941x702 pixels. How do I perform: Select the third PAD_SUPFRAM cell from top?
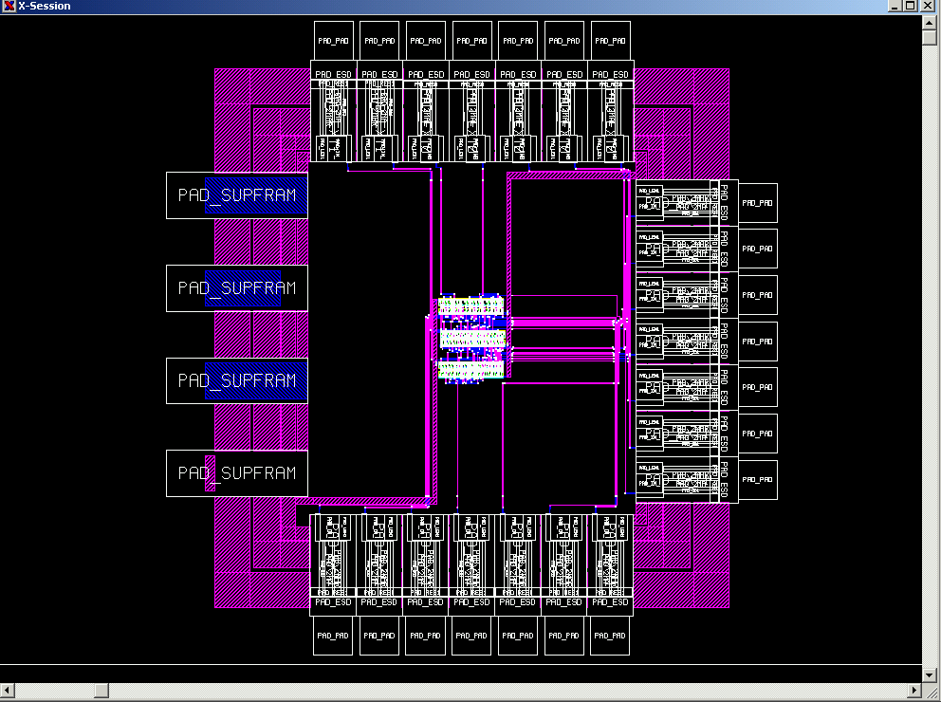[237, 381]
